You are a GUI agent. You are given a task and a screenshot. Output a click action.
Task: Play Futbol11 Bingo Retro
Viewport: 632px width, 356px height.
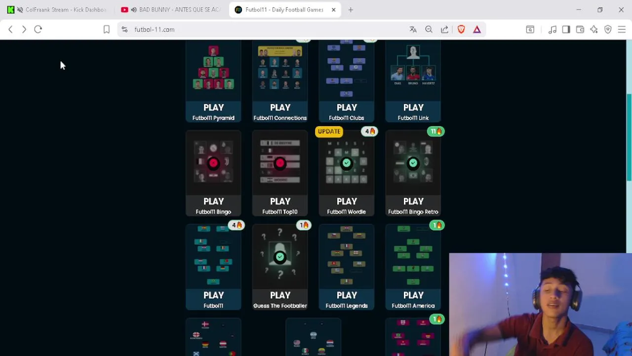[x=413, y=206]
